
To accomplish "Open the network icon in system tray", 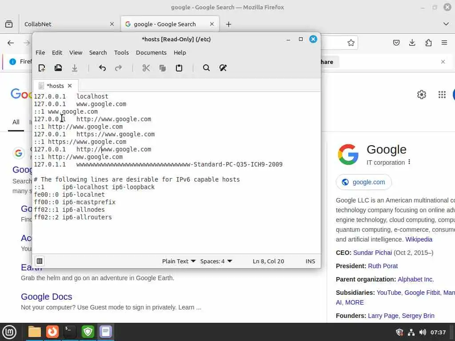I will click(411, 332).
